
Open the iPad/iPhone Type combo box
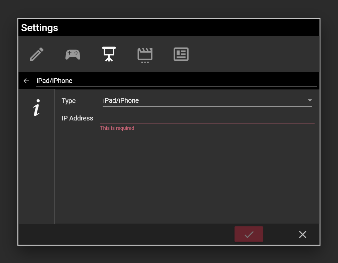(x=201, y=101)
